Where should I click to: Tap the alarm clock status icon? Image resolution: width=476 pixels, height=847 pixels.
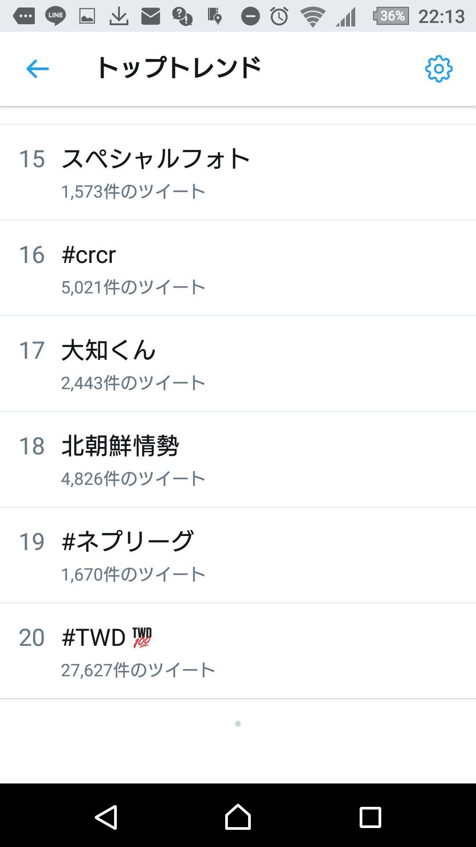coord(279,16)
